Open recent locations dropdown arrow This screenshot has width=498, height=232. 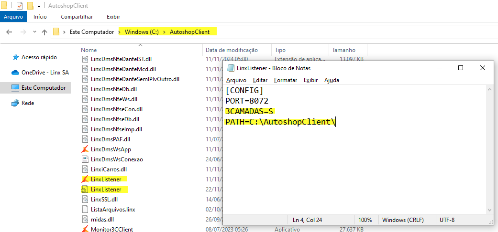click(34, 32)
